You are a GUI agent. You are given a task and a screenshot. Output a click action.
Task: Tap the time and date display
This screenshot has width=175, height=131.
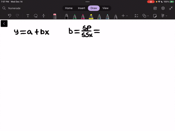[x=12, y=2]
